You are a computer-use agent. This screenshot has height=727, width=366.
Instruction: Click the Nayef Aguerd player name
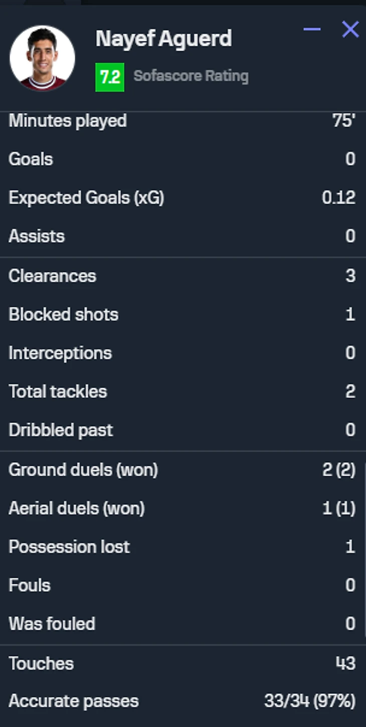tap(163, 39)
